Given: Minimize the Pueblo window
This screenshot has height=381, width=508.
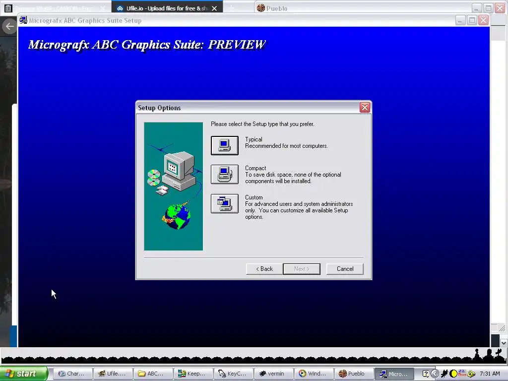Looking at the screenshot, I should tap(477, 8).
